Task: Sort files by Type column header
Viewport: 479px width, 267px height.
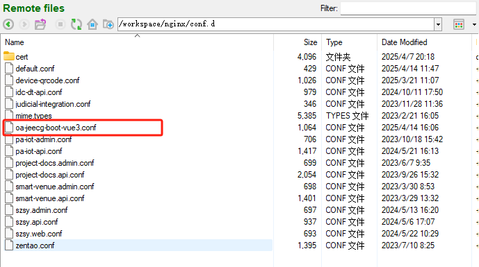Action: [x=334, y=42]
